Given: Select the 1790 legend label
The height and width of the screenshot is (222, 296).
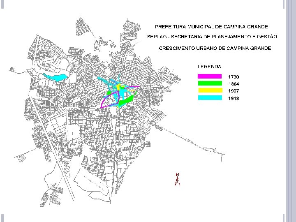Looking at the screenshot, I should tap(234, 77).
